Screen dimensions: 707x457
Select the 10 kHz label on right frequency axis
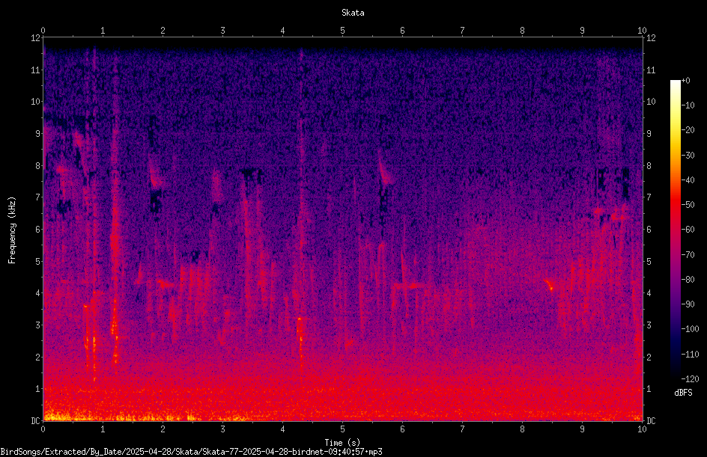click(651, 101)
